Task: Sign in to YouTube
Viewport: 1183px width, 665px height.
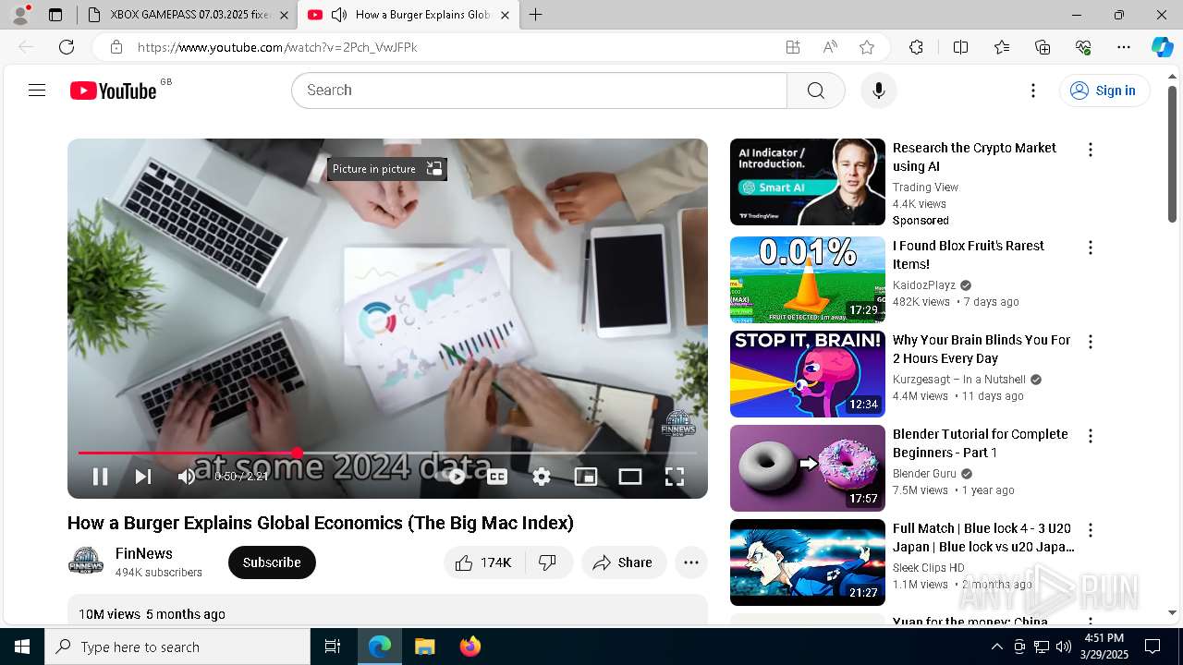Action: click(1104, 91)
